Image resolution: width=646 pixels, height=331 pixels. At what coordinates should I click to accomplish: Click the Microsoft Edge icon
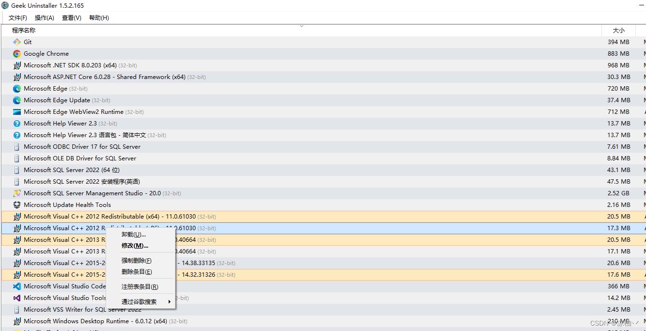17,89
